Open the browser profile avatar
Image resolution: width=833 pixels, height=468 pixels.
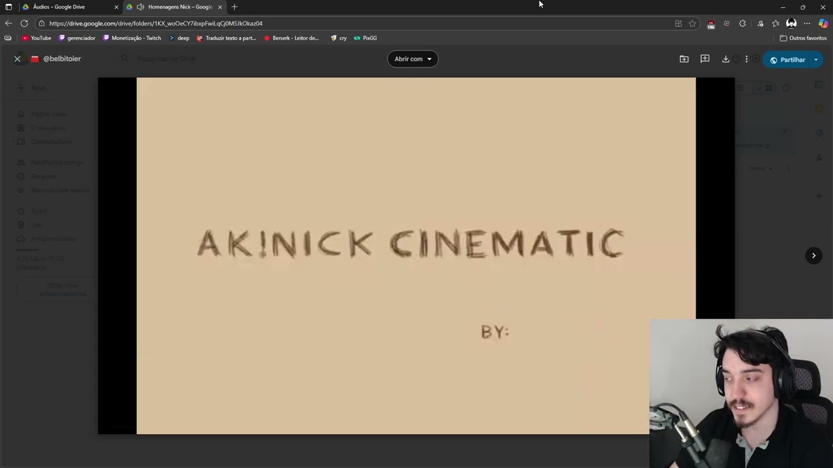click(x=791, y=23)
